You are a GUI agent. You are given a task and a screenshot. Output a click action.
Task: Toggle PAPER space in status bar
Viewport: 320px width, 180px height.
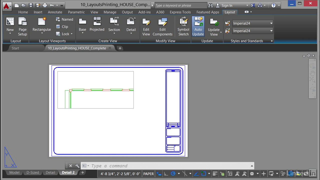click(148, 174)
